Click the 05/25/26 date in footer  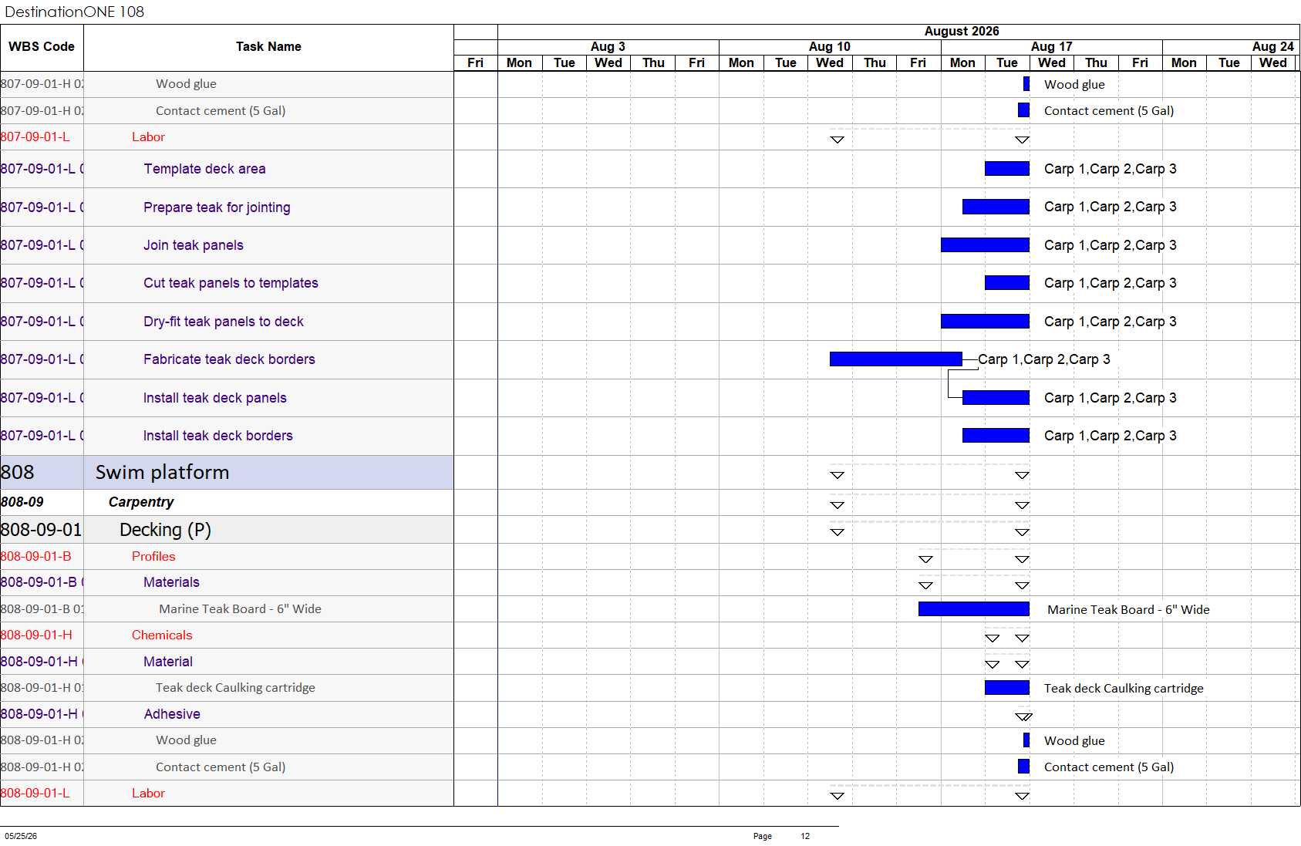point(21,836)
